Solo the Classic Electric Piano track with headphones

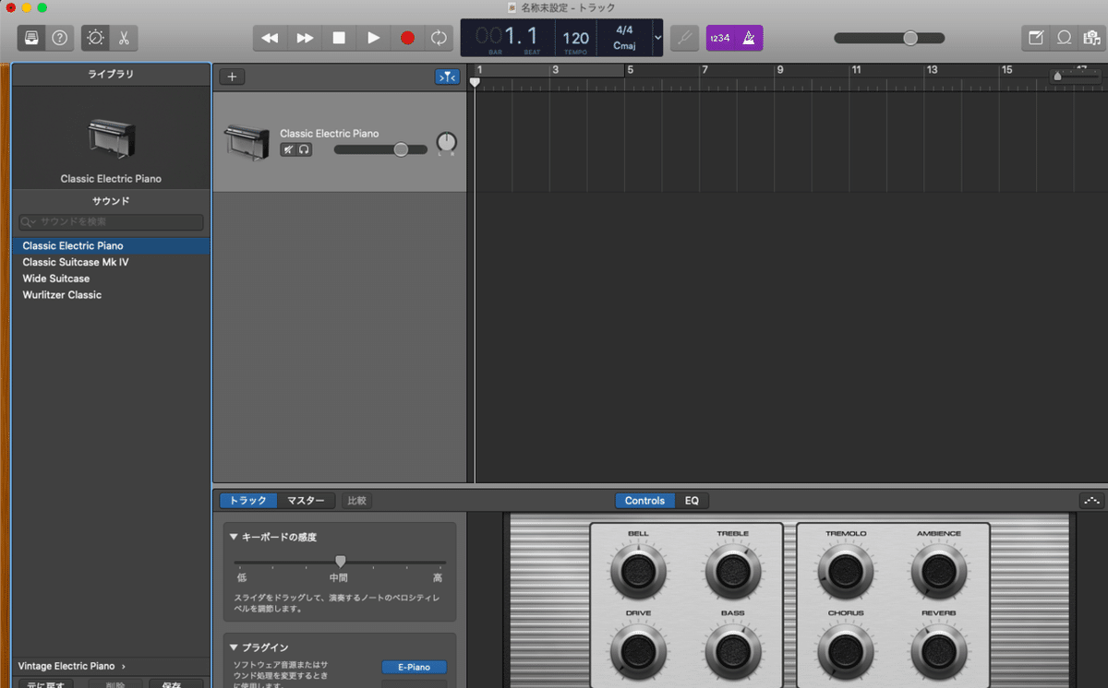tap(304, 149)
